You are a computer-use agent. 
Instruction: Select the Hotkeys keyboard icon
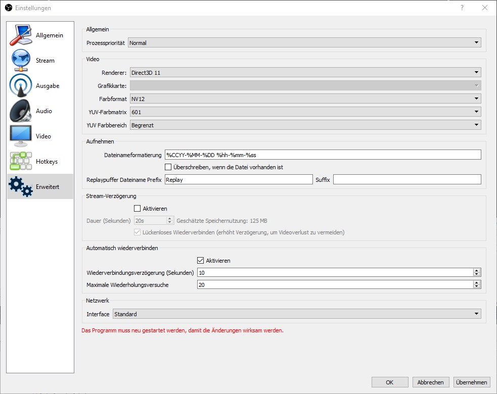point(21,162)
